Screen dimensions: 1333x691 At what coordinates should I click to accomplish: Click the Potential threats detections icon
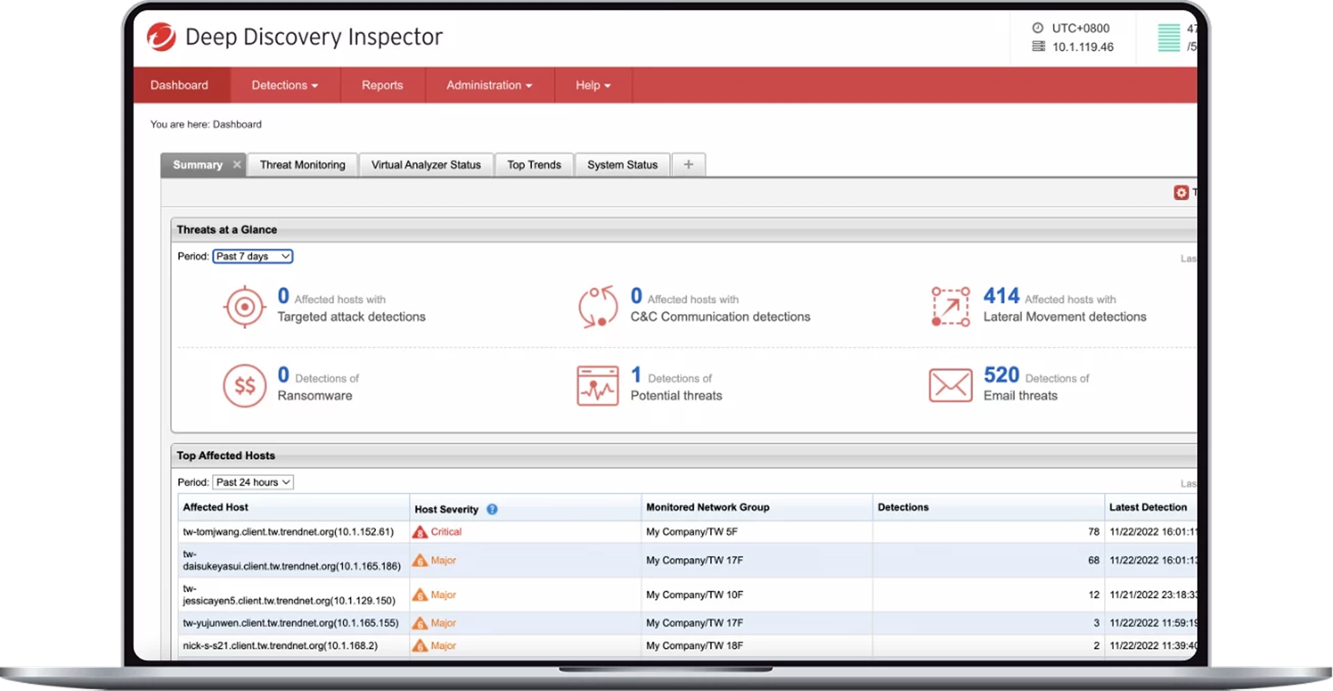point(595,385)
